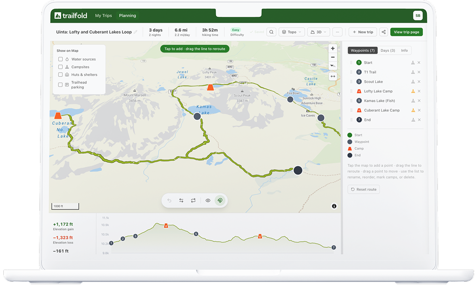Click the trailfold logo
This screenshot has height=286, width=475.
click(70, 15)
